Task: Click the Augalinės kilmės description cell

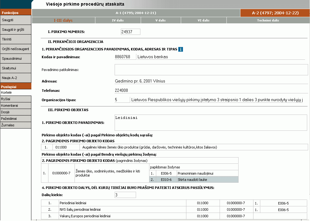Action: click(194, 147)
